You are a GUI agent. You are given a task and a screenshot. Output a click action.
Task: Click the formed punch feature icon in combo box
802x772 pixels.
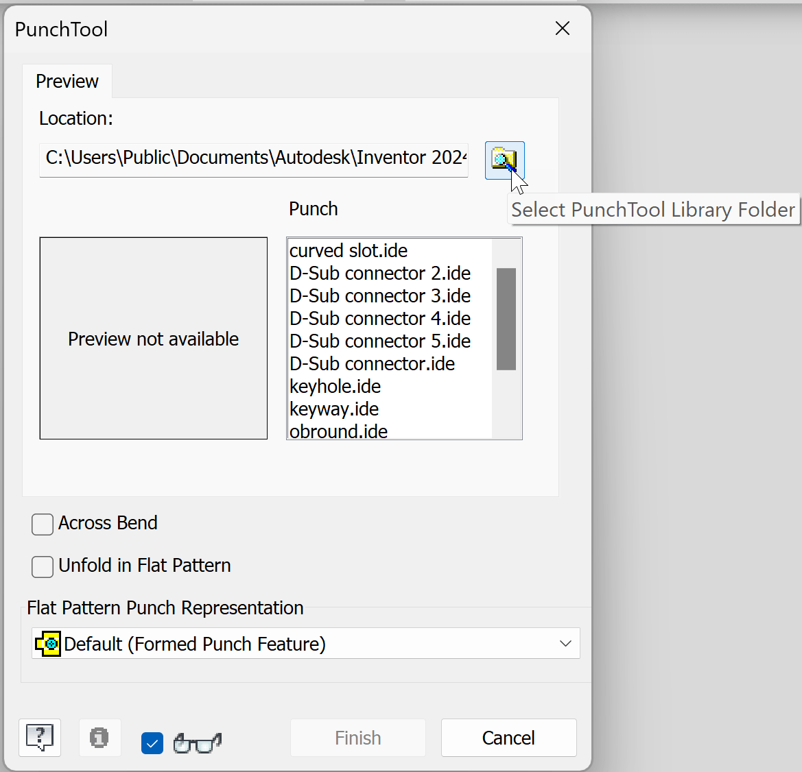pyautogui.click(x=47, y=643)
